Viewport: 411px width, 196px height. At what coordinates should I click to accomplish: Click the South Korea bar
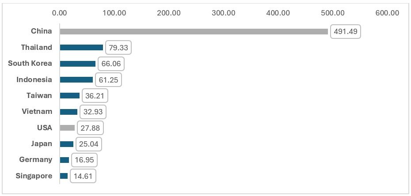coord(78,64)
